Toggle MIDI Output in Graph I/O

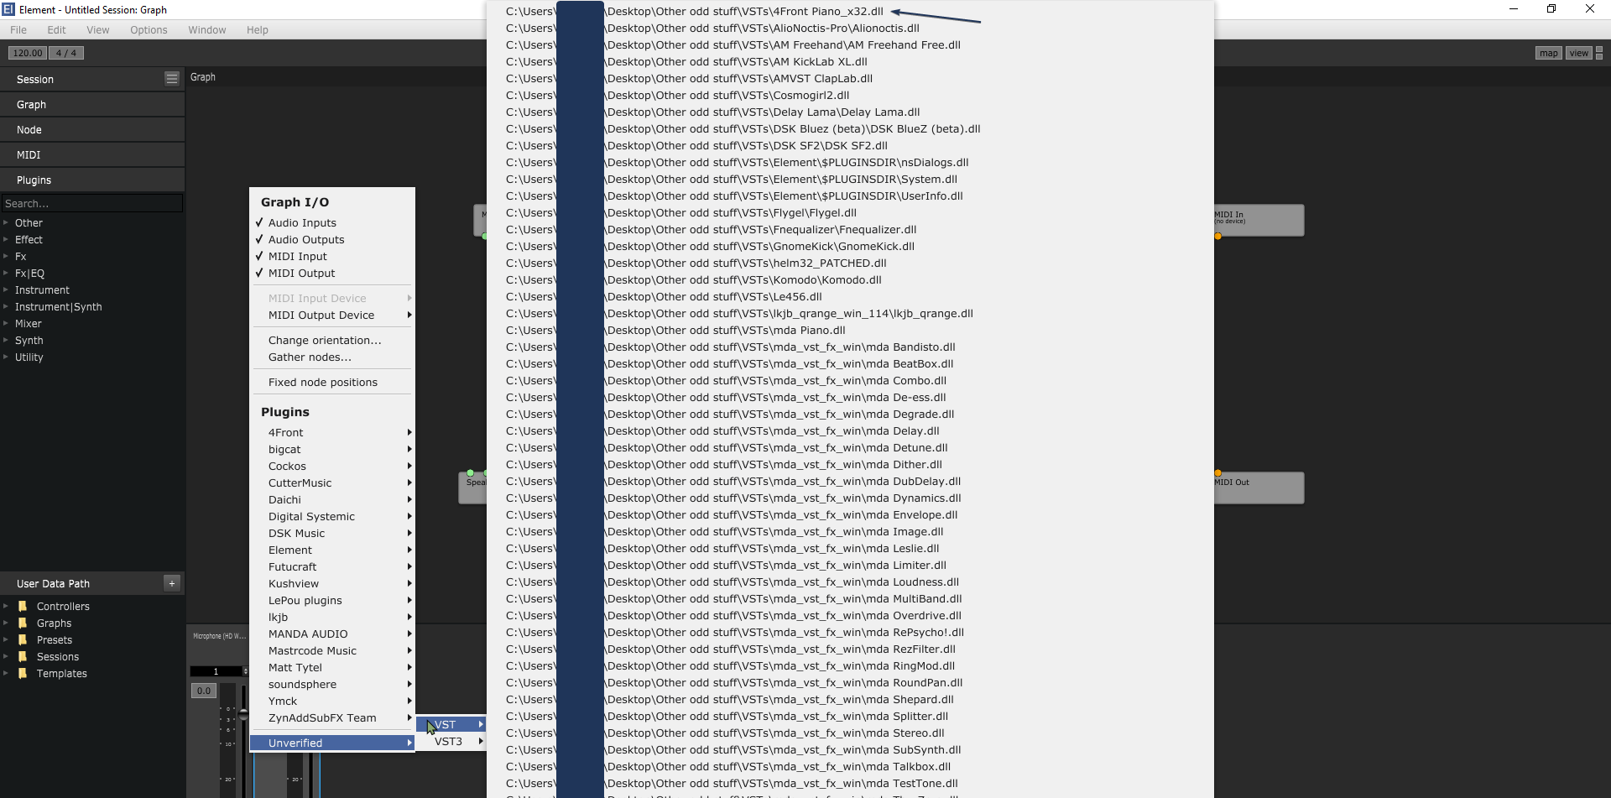pos(332,274)
